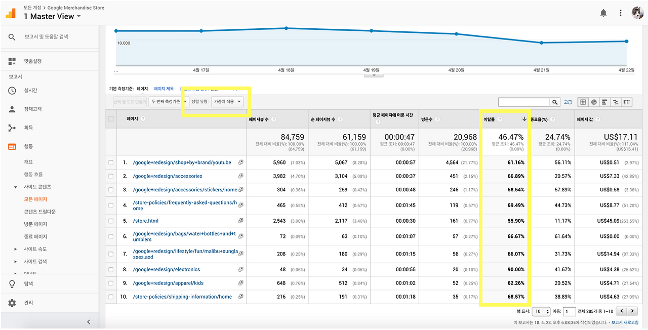Click the 고급 advanced filter link
The width and height of the screenshot is (648, 330).
[568, 102]
